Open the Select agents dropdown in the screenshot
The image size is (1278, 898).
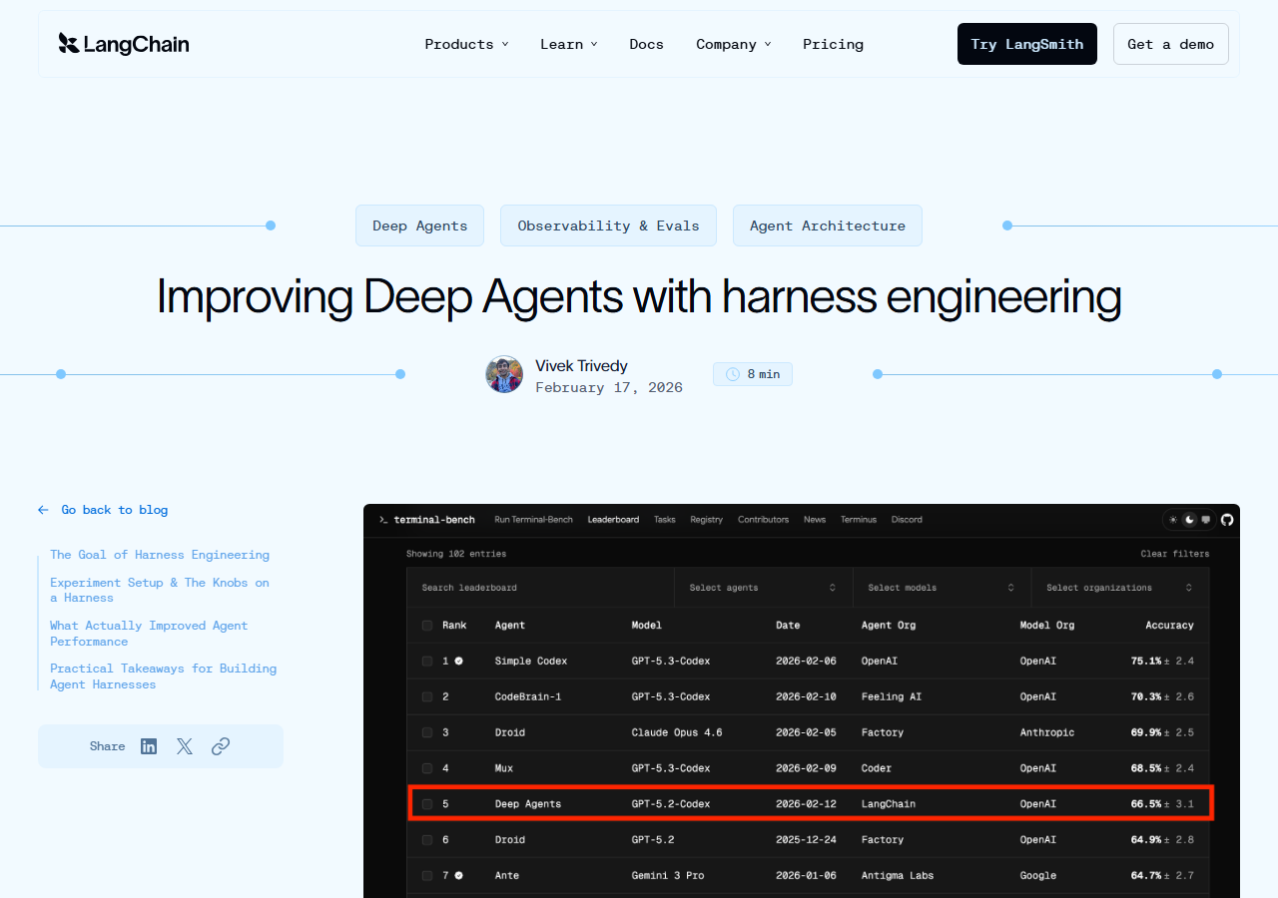[x=764, y=588]
